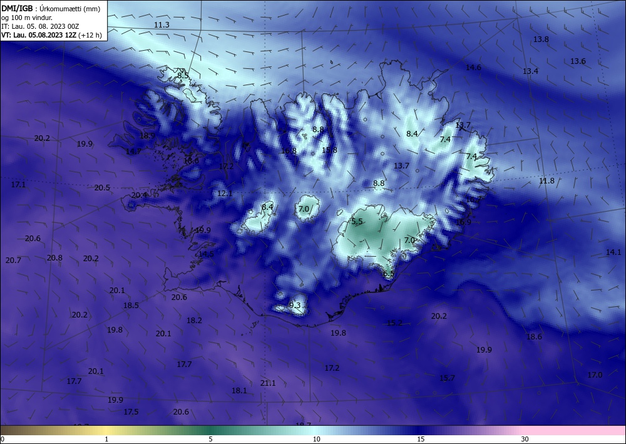Click the 8.5 value in the Westfjords

click(x=183, y=75)
